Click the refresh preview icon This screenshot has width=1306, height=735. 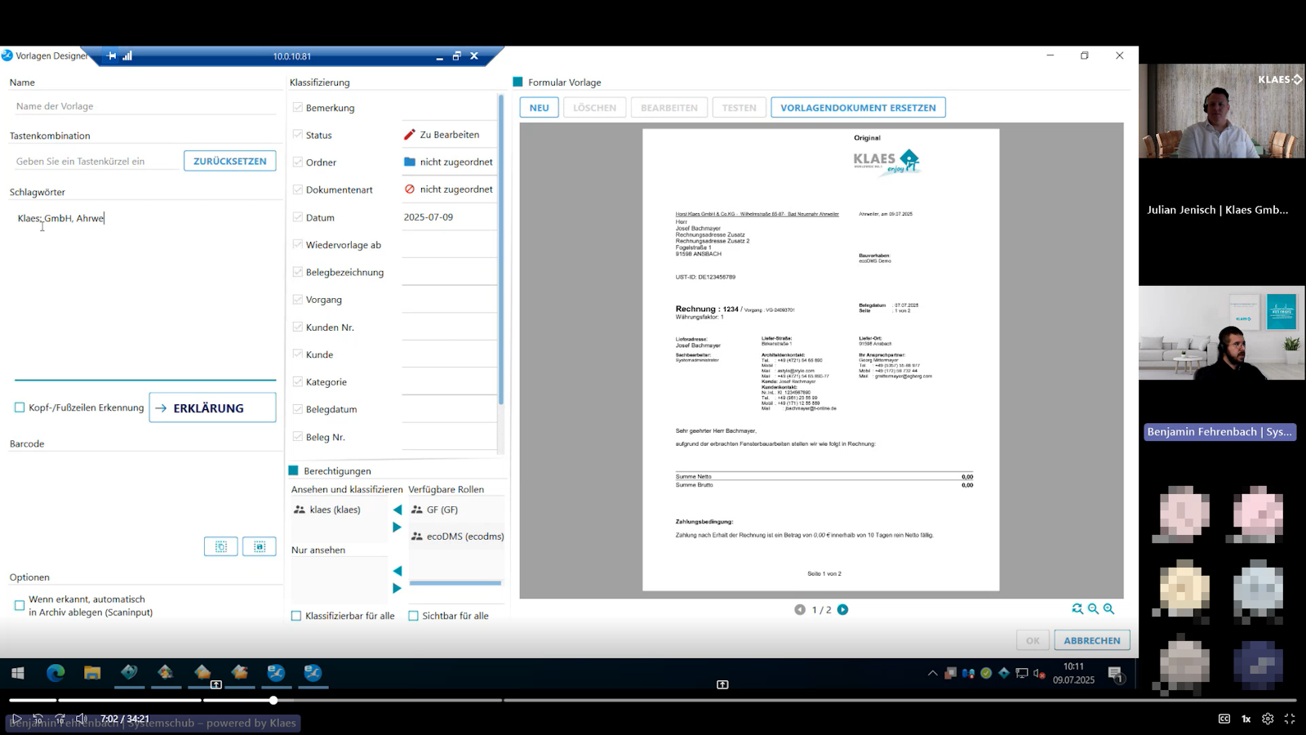[1077, 608]
